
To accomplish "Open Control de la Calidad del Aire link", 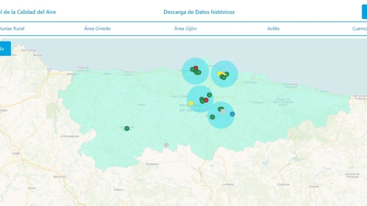I will pyautogui.click(x=28, y=12).
